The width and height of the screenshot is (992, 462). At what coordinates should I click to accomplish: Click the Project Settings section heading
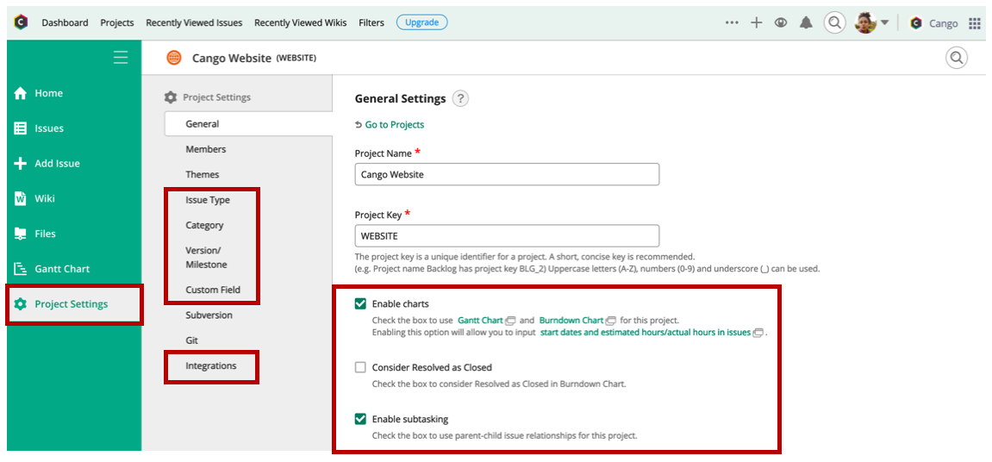217,97
